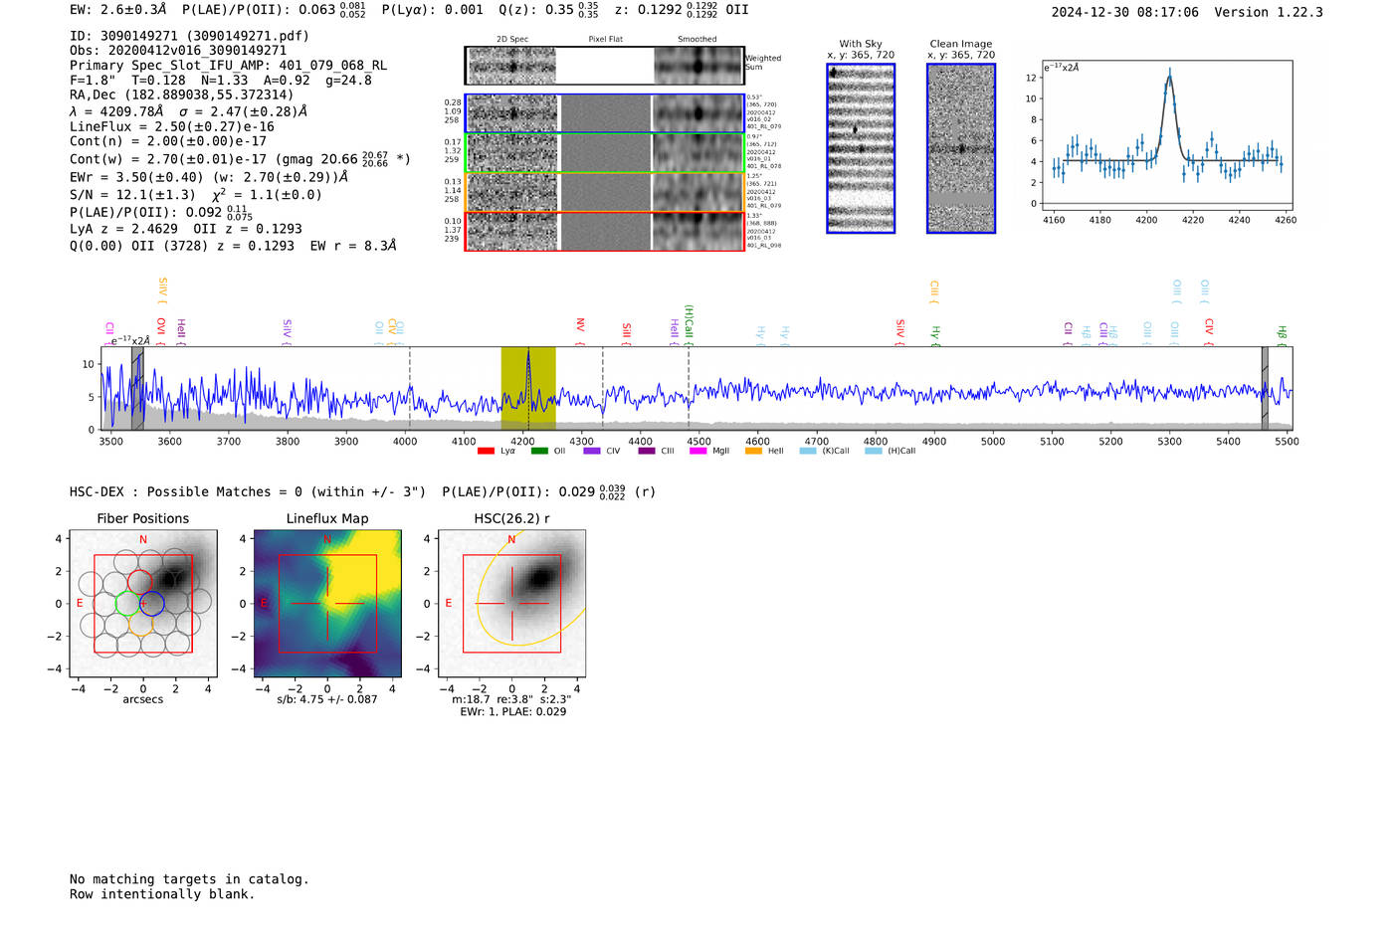Open the HSC(26.2) r image panel
Screen dimensions: 1393x948
(x=511, y=604)
